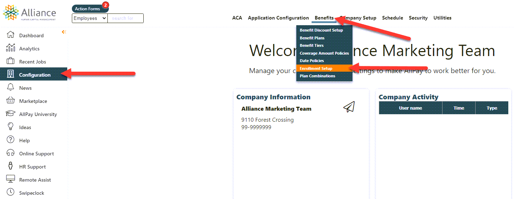This screenshot has width=514, height=199.
Task: Click the Dashboard house icon
Action: [11, 35]
